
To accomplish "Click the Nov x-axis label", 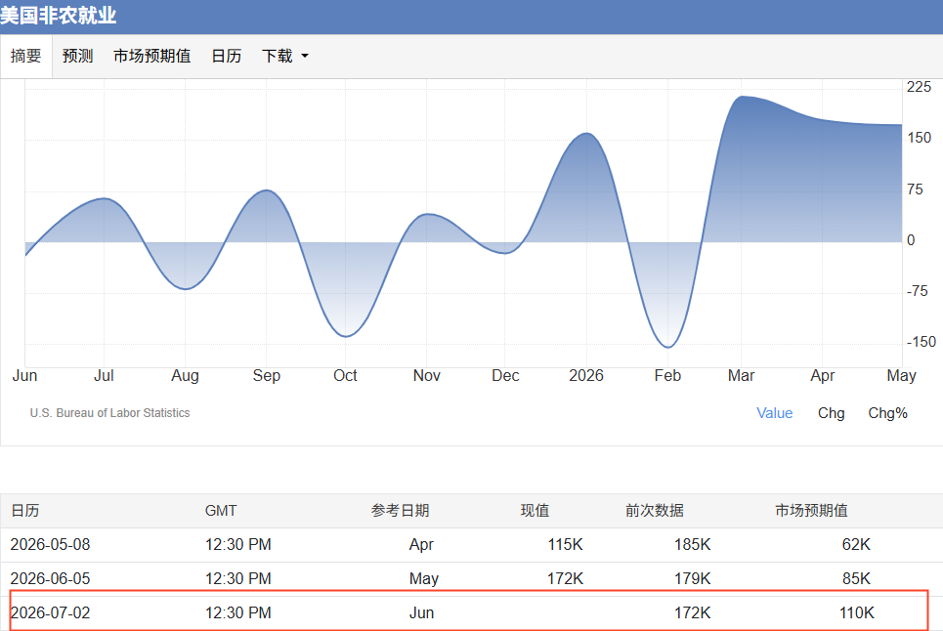I will (426, 376).
